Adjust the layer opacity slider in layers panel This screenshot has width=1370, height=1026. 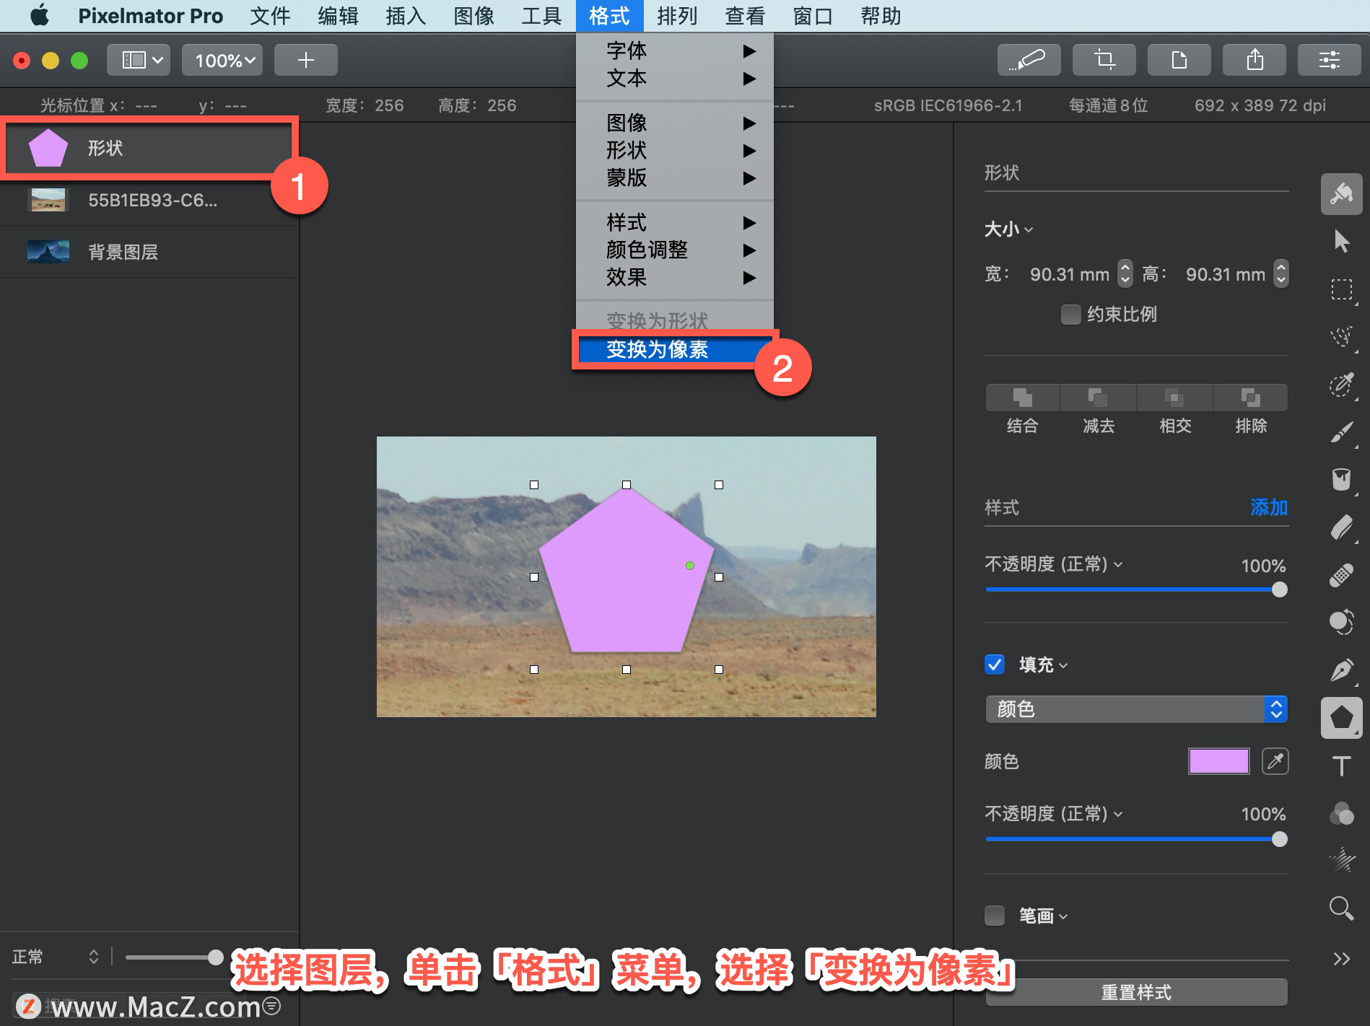point(215,957)
